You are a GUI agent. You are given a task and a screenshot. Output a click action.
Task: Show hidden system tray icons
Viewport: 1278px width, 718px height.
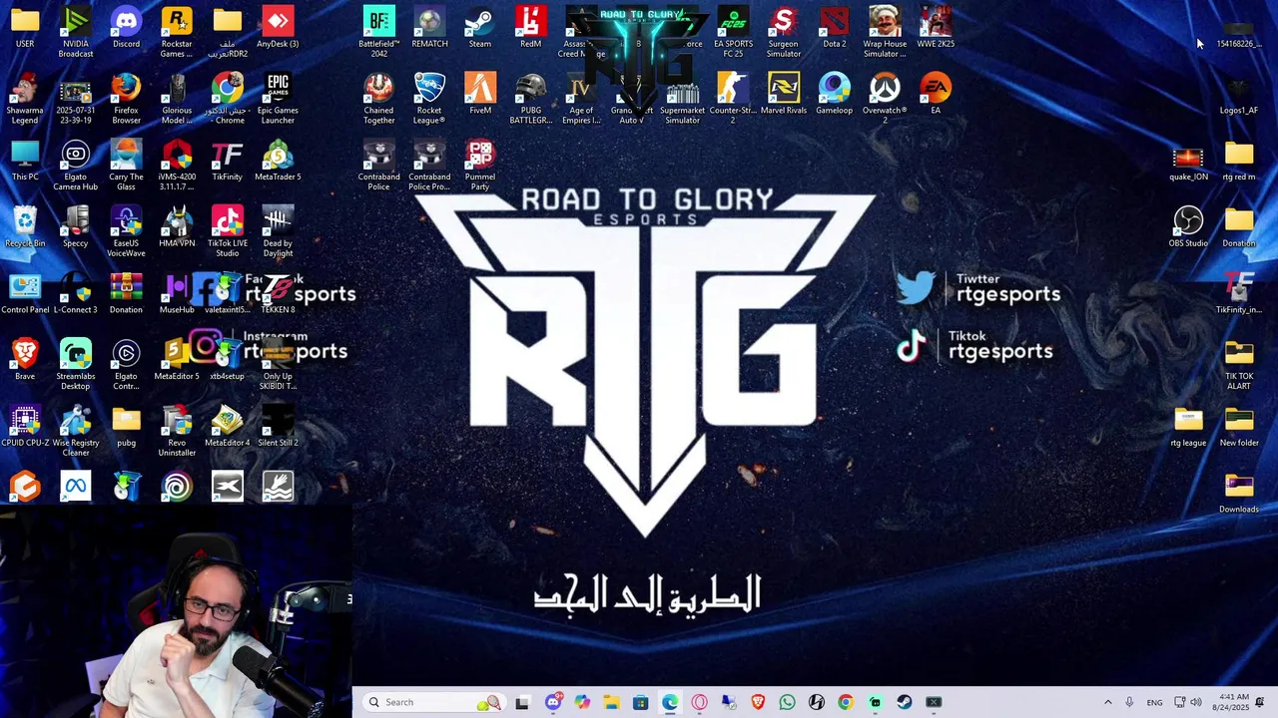click(1107, 702)
